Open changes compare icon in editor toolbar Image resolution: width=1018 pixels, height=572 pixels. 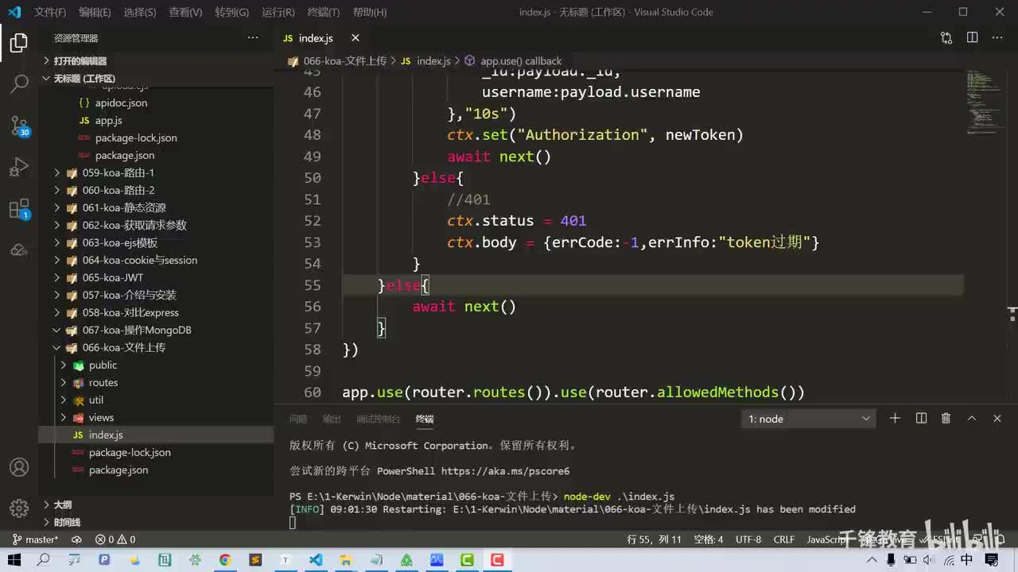[946, 38]
